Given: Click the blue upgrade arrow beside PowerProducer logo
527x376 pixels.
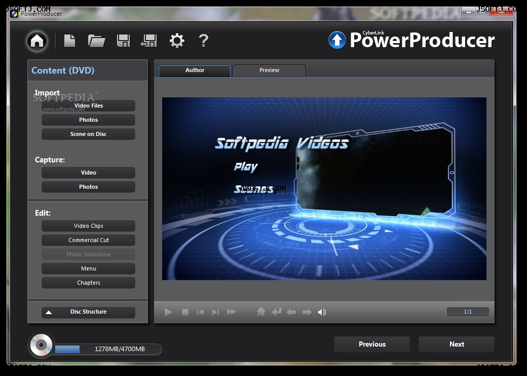Looking at the screenshot, I should pos(337,40).
